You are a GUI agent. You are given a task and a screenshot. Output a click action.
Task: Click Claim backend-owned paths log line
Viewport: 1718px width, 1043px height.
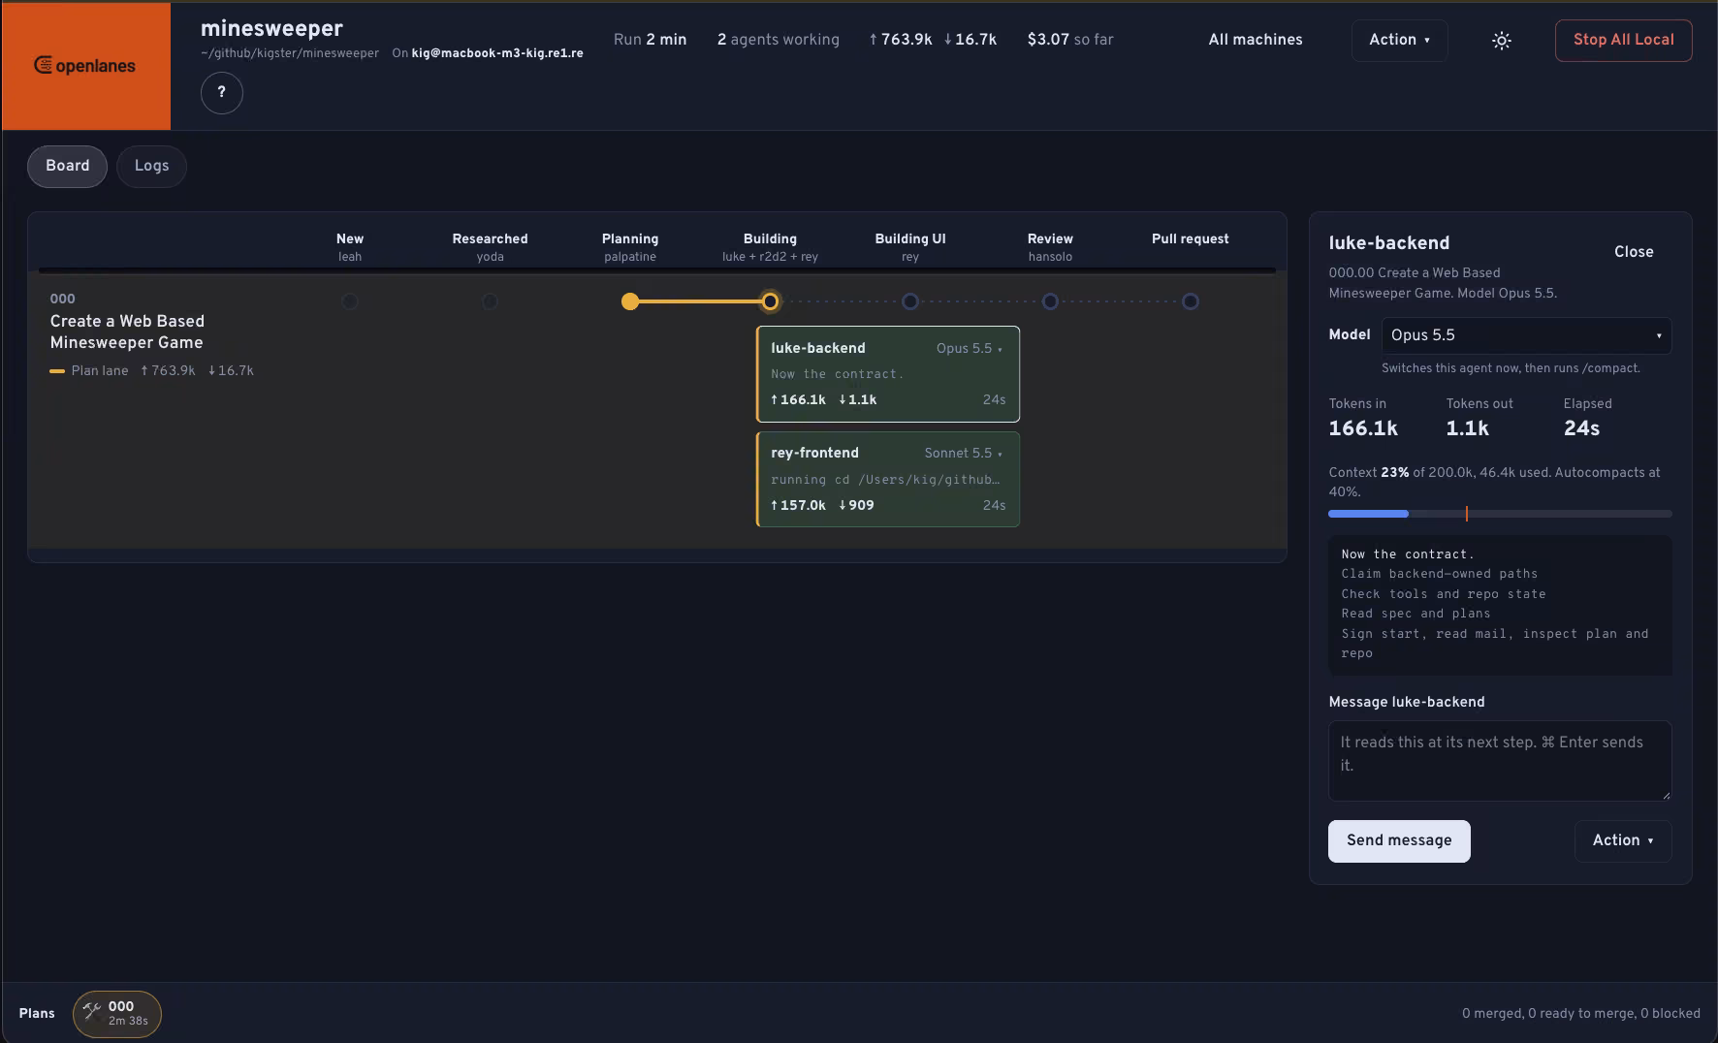coord(1440,574)
